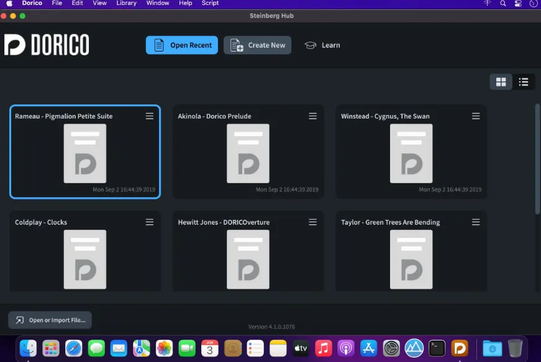Open Podcasts from the dock

click(x=346, y=348)
